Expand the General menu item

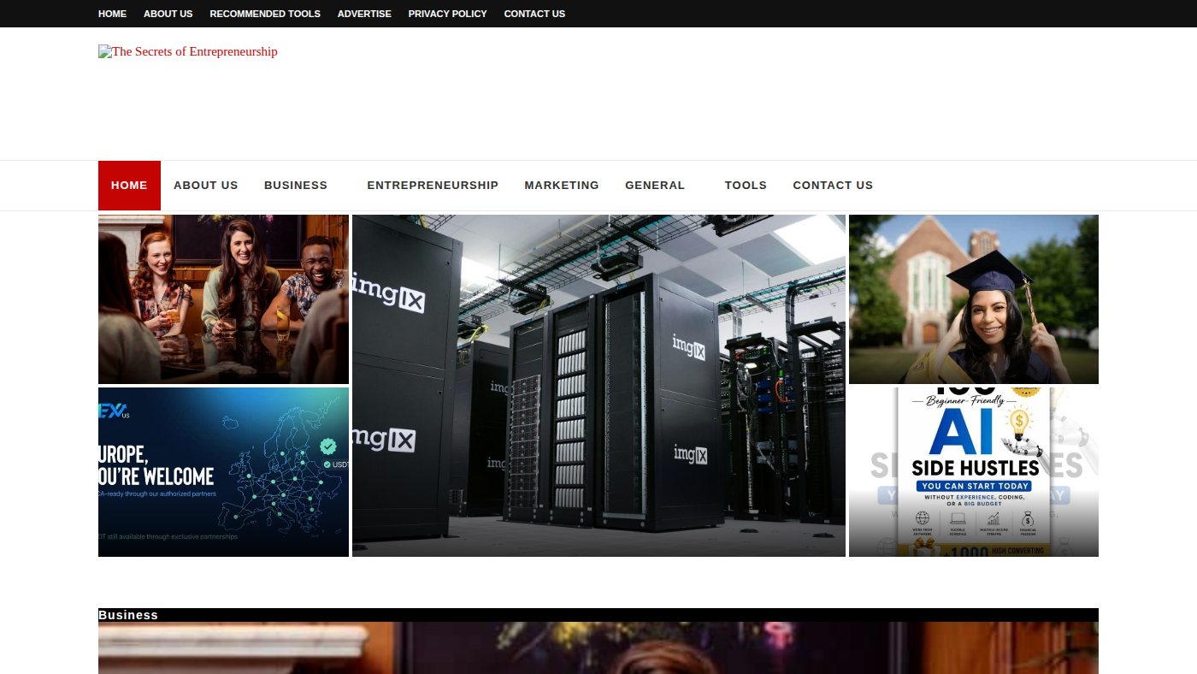click(x=655, y=185)
